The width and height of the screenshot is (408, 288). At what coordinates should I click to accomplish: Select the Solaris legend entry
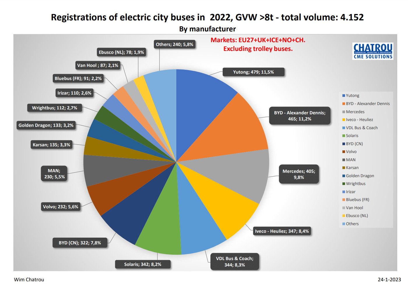click(350, 136)
